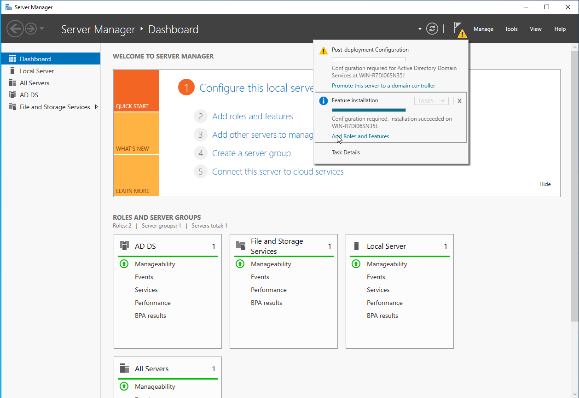The height and width of the screenshot is (398, 579).
Task: Open Services in the Local Server tile
Action: [x=378, y=290]
